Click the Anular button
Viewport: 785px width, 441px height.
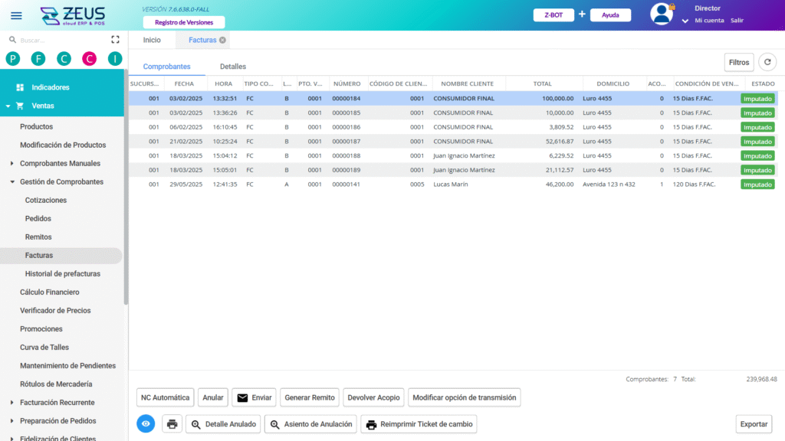coord(213,397)
